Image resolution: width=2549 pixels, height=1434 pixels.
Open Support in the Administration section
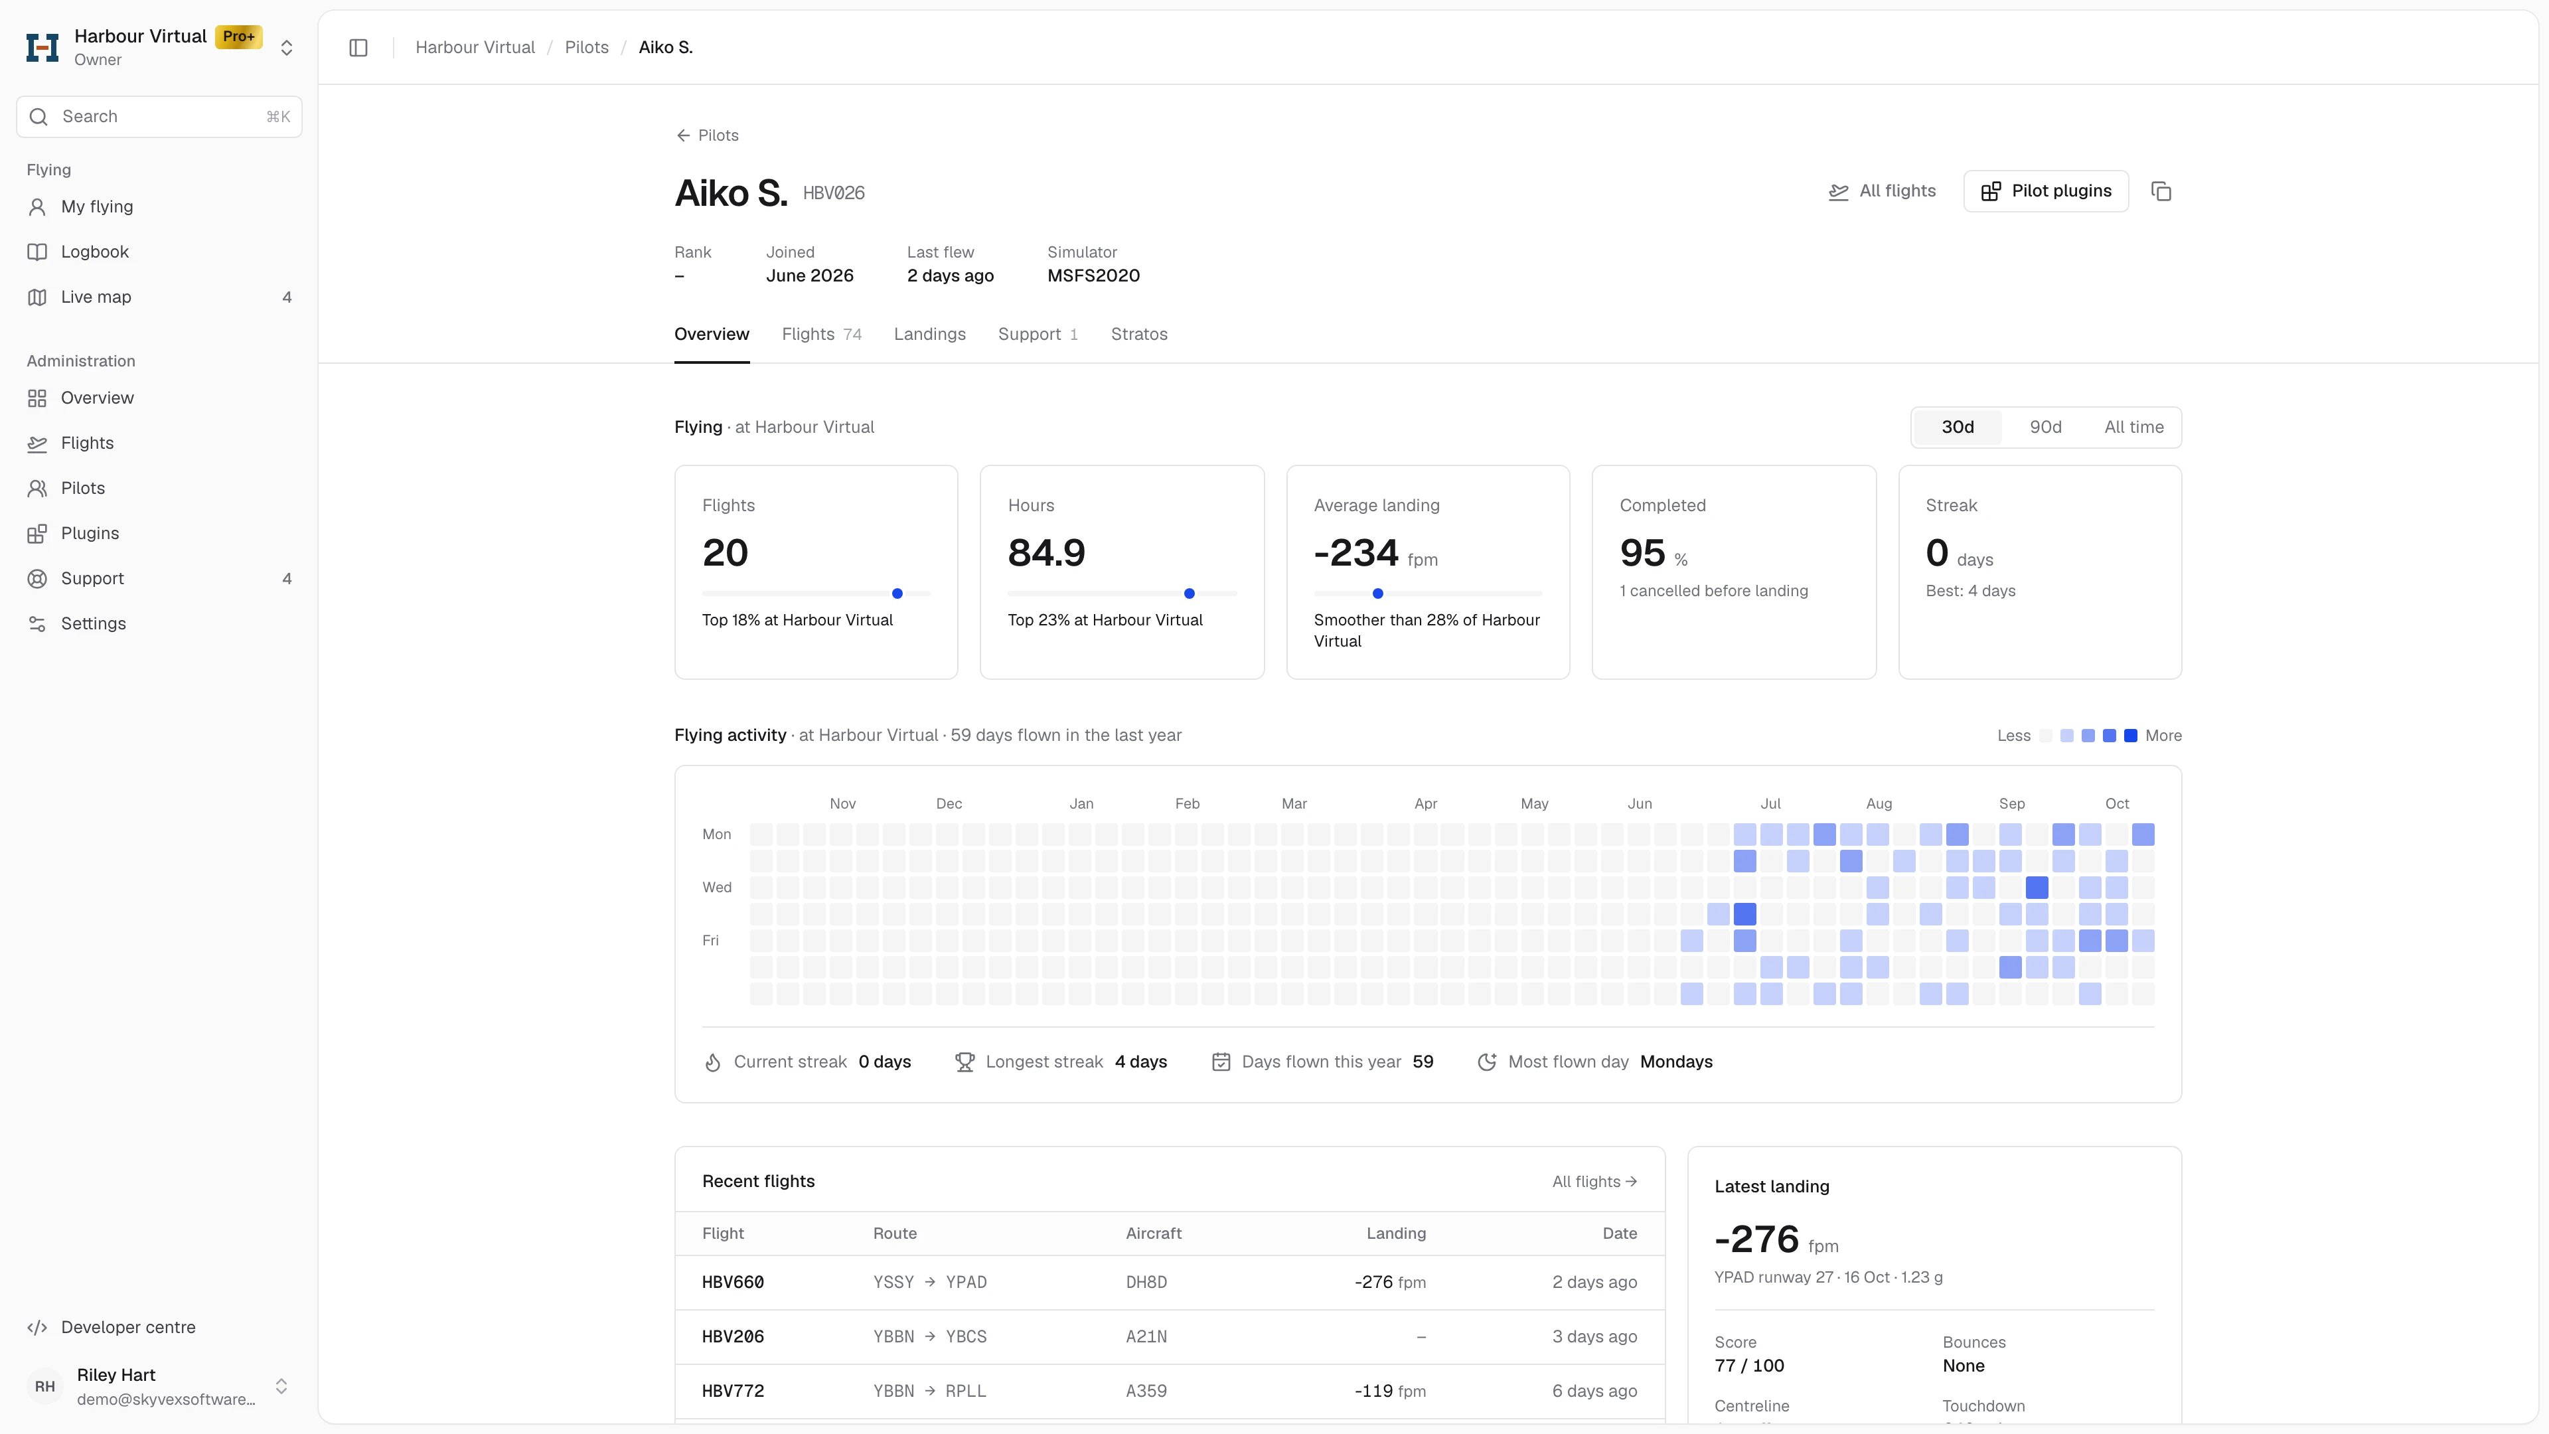(x=159, y=578)
